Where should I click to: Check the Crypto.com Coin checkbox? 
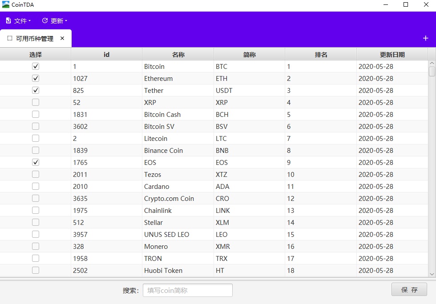point(36,198)
